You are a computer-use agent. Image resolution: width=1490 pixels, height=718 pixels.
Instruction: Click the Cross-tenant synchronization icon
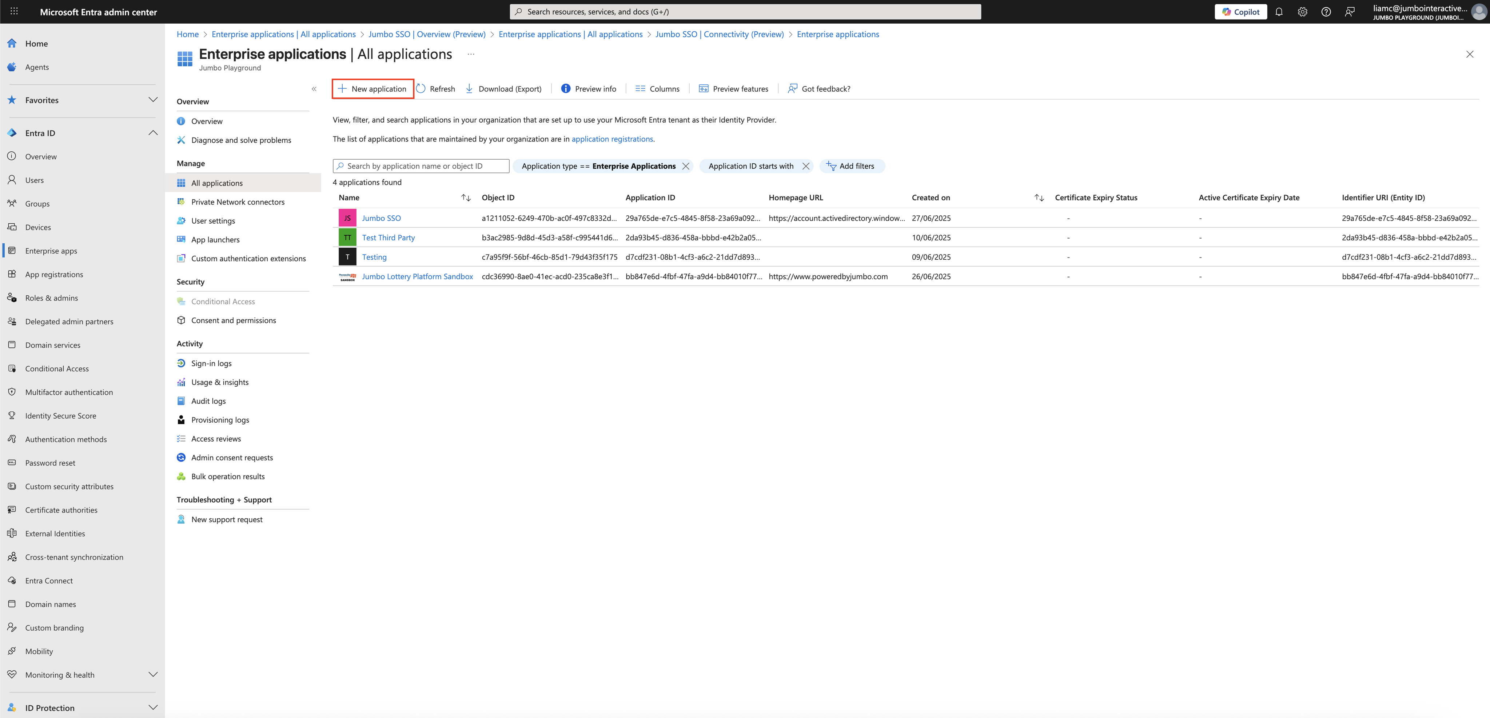tap(12, 557)
